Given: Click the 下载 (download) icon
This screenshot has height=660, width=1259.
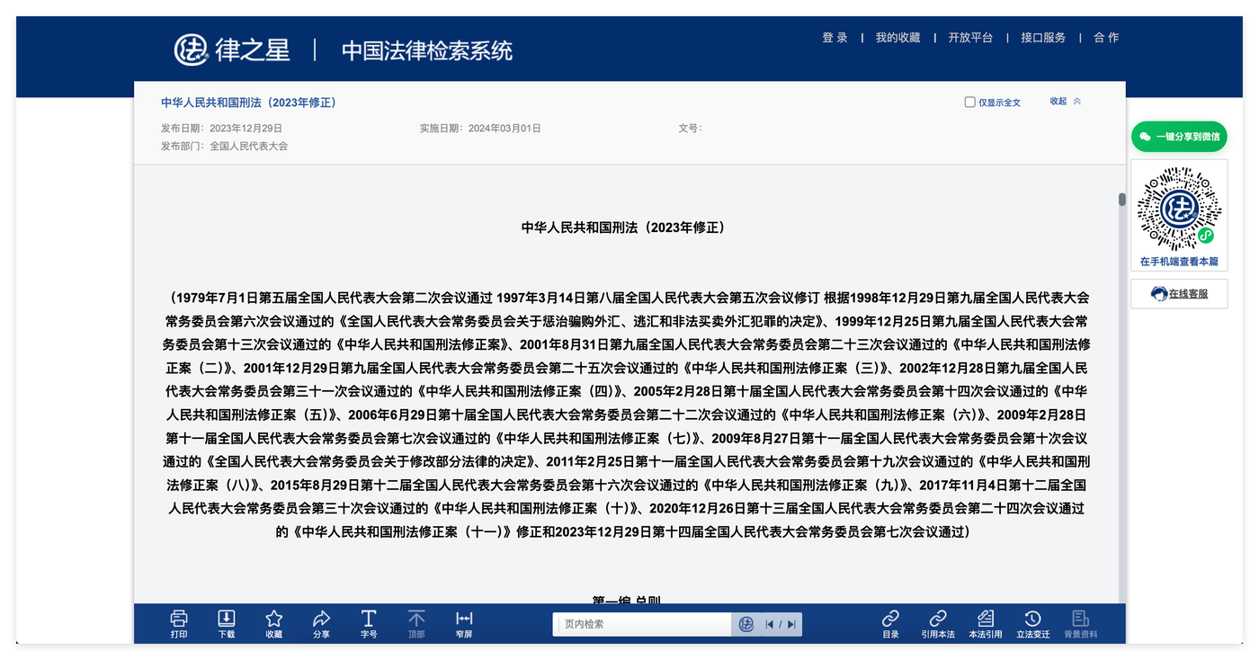Looking at the screenshot, I should pyautogui.click(x=227, y=619).
